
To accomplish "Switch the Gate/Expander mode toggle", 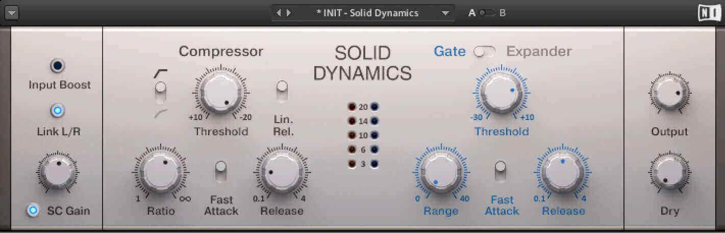I will point(485,51).
